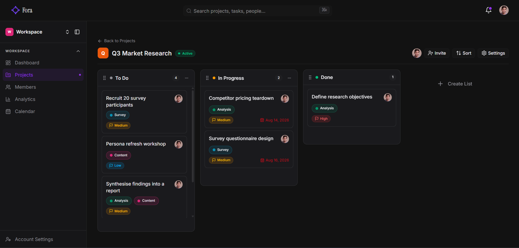The image size is (519, 248).
Task: Open the Workspace switcher chevrons
Action: click(x=67, y=32)
